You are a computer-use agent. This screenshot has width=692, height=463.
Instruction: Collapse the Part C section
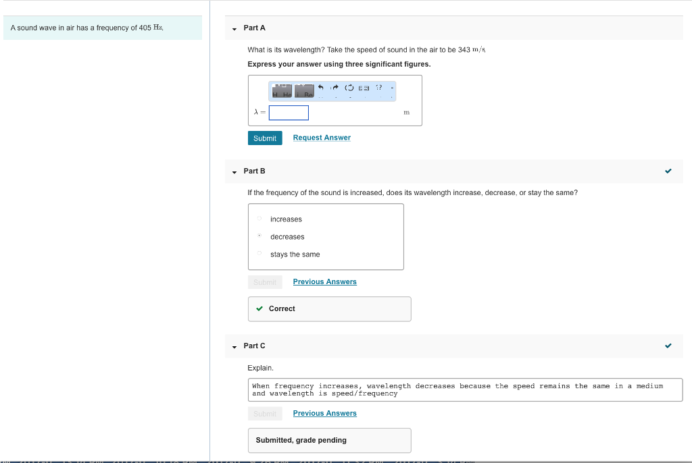click(x=233, y=346)
